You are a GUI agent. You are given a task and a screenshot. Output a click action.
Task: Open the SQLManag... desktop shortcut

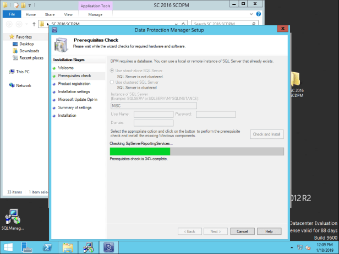click(x=12, y=218)
